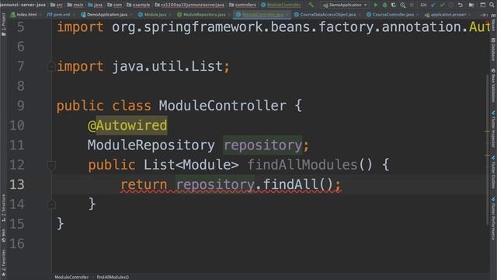Open the Project tool window

(x=3, y=24)
